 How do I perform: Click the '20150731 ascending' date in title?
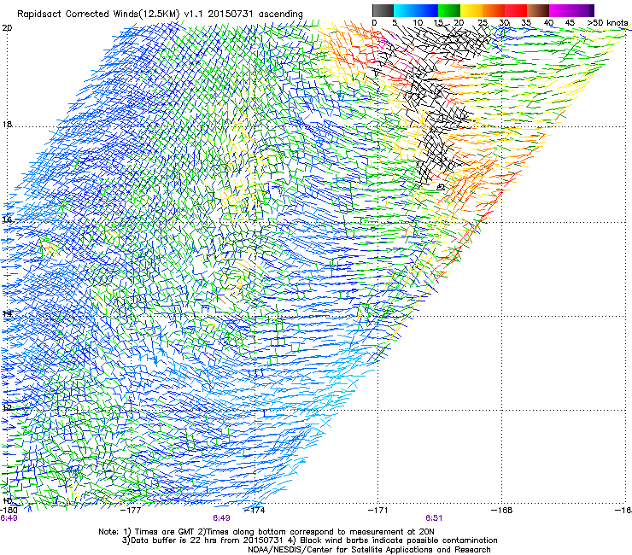(255, 14)
